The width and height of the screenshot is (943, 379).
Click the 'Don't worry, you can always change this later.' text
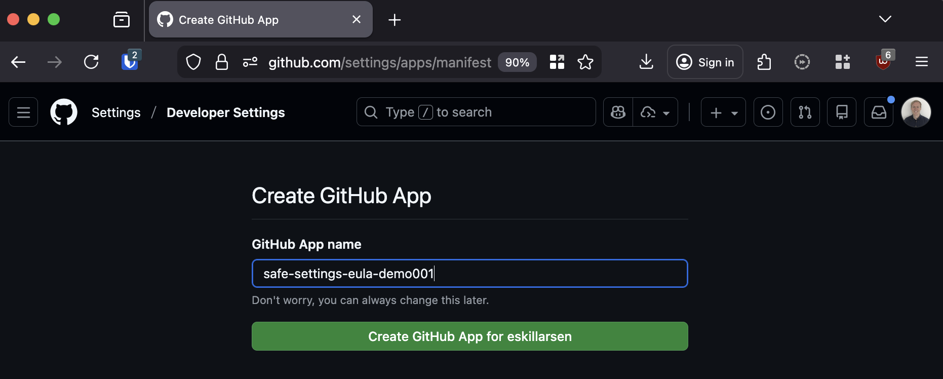[370, 300]
